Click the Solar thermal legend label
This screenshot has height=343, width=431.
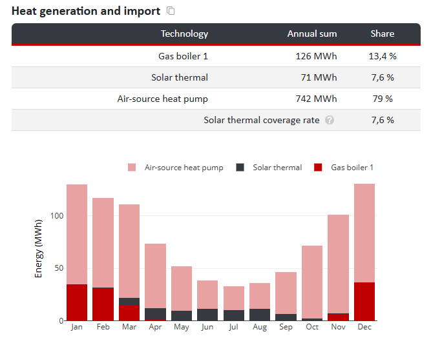pyautogui.click(x=277, y=168)
